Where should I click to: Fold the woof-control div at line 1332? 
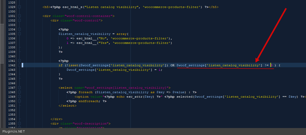pos(19,20)
